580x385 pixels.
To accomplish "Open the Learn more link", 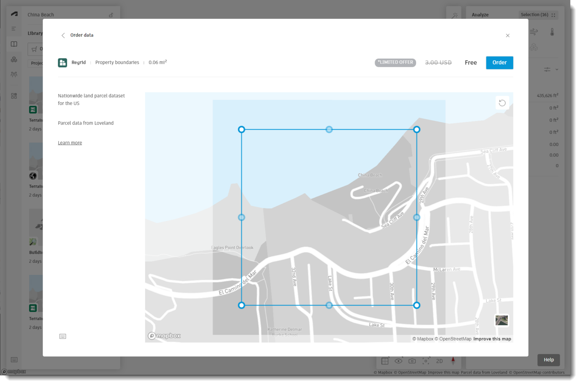I will (70, 143).
